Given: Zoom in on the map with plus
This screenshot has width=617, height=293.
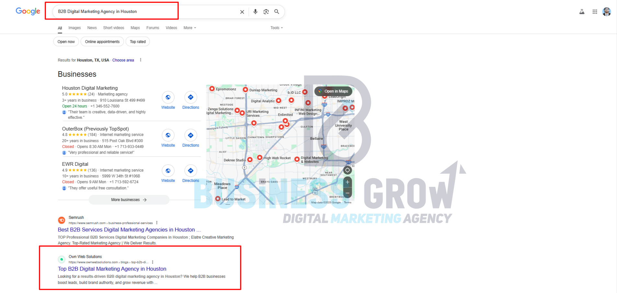Looking at the screenshot, I should [x=348, y=182].
